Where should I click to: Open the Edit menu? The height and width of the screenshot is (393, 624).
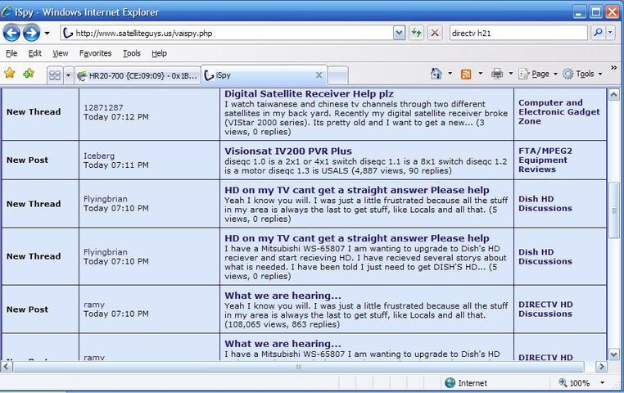tap(34, 53)
